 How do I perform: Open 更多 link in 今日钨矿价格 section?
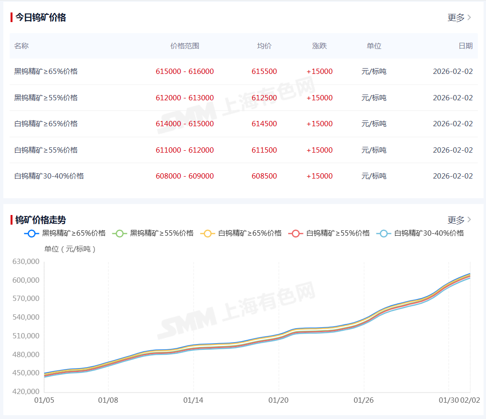click(456, 18)
